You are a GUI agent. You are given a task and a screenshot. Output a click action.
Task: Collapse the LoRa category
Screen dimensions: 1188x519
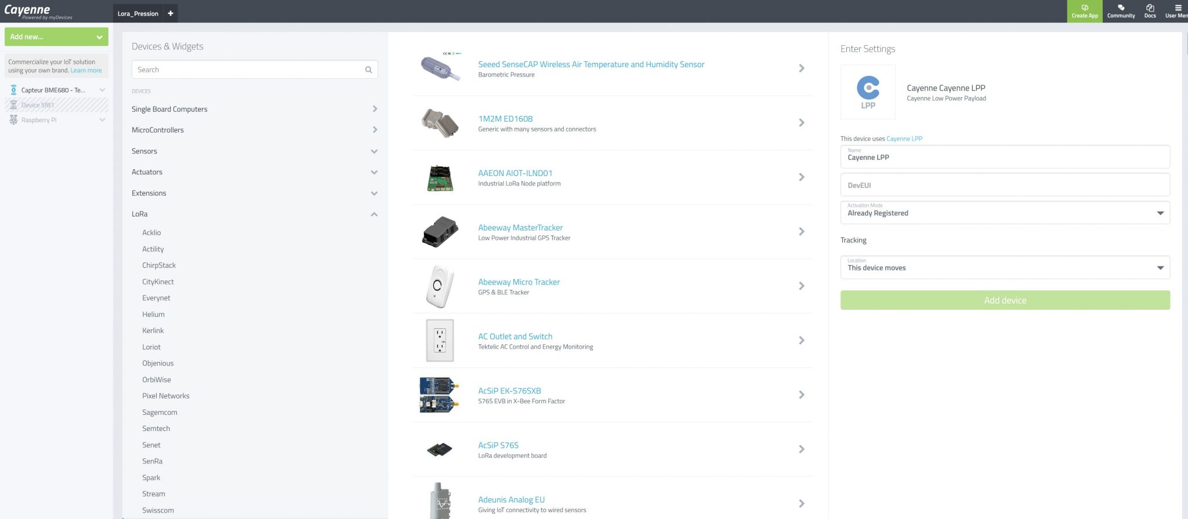pos(374,214)
